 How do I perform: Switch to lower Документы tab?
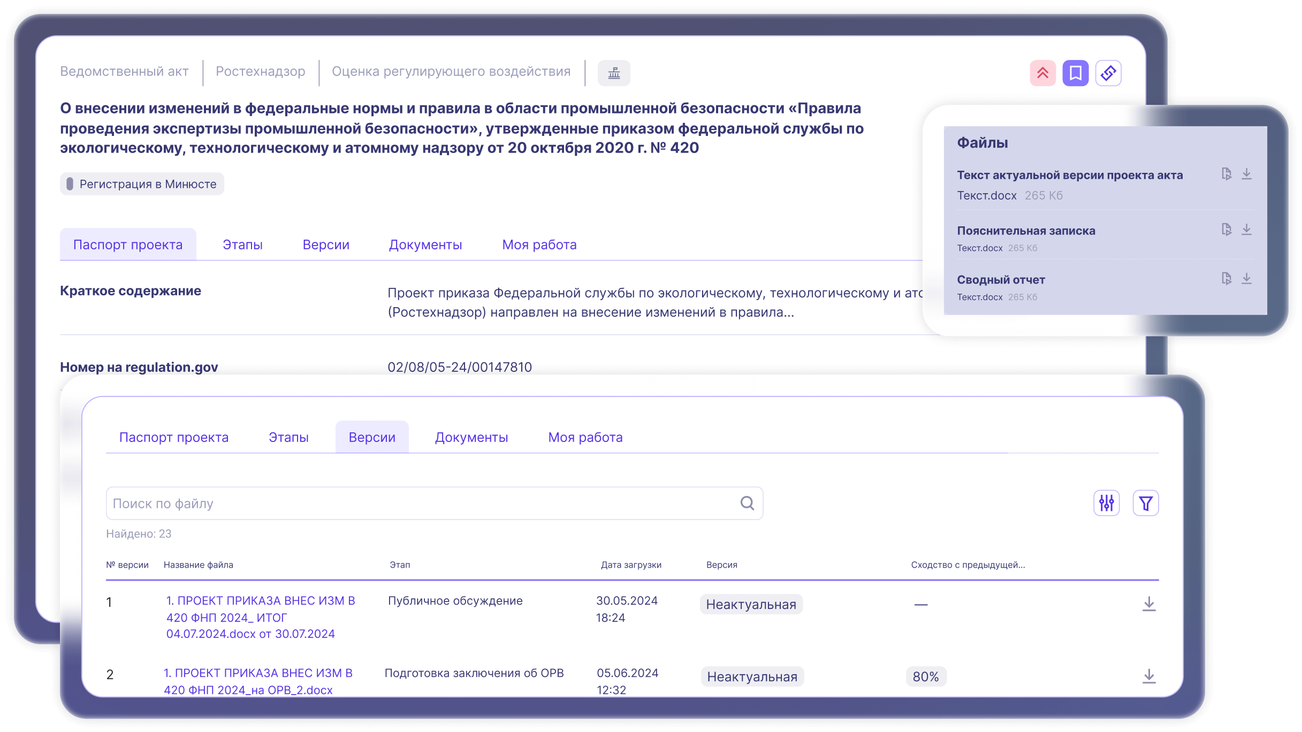(471, 437)
